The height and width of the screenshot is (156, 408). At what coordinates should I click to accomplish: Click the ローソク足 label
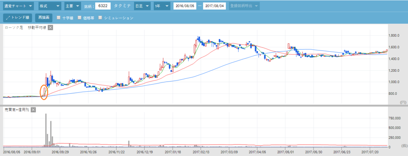pyautogui.click(x=14, y=28)
